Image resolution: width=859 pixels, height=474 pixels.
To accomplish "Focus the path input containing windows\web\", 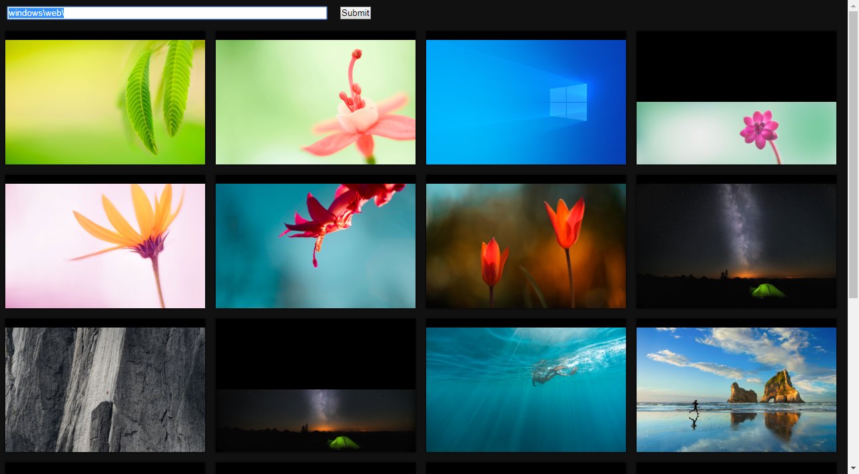I will pyautogui.click(x=167, y=13).
